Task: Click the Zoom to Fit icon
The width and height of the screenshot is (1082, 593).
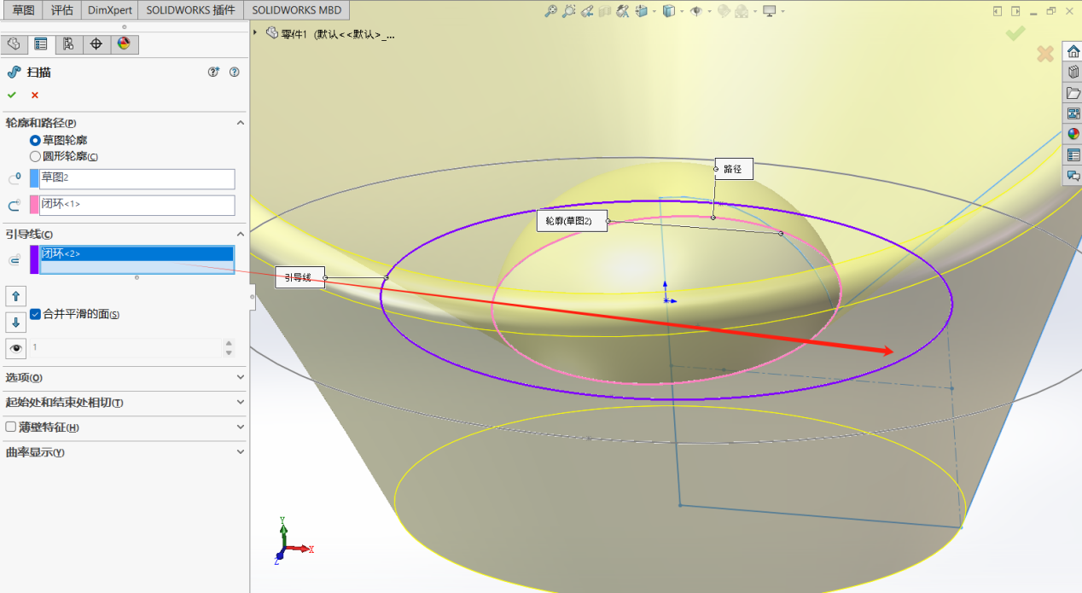Action: click(x=551, y=11)
